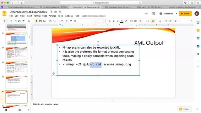Open the numbered list style dropdown arrow
This screenshot has height=113, width=201.
tap(163, 21)
